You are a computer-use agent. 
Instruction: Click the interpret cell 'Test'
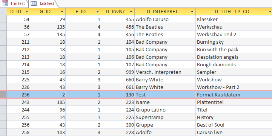coord(165,95)
